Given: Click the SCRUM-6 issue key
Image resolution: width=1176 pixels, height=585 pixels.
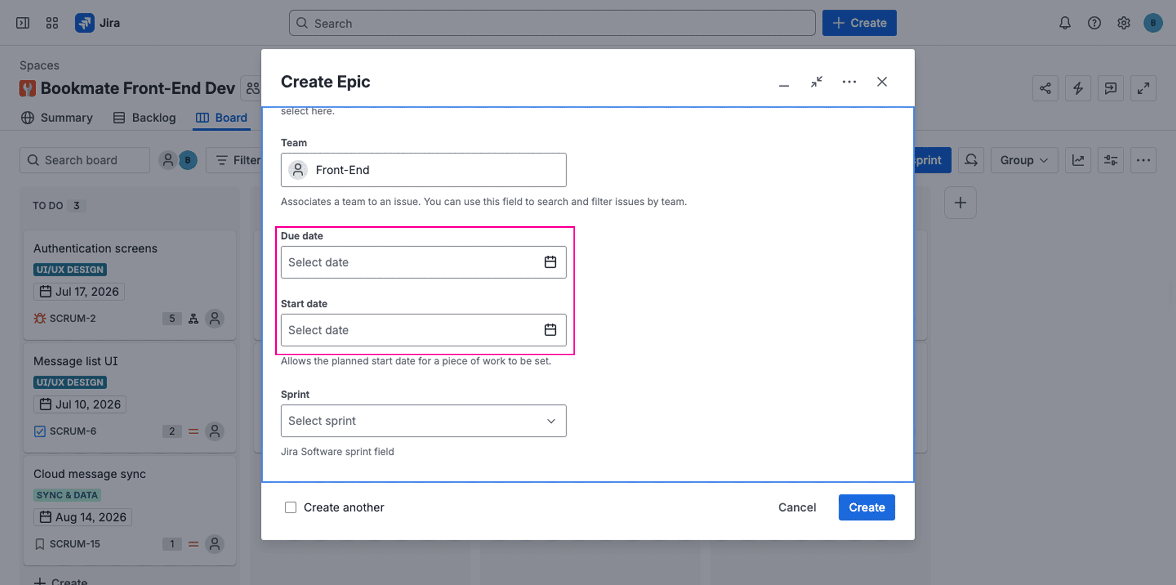Looking at the screenshot, I should click(x=73, y=431).
